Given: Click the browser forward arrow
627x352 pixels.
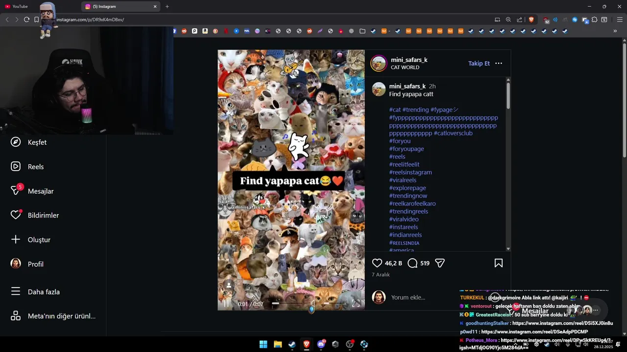Looking at the screenshot, I should (x=17, y=20).
